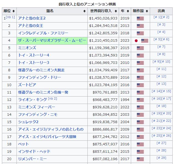This screenshot has width=174, height=164.
Task: Click the US flag in ズートピア row
Action: coord(140,85)
